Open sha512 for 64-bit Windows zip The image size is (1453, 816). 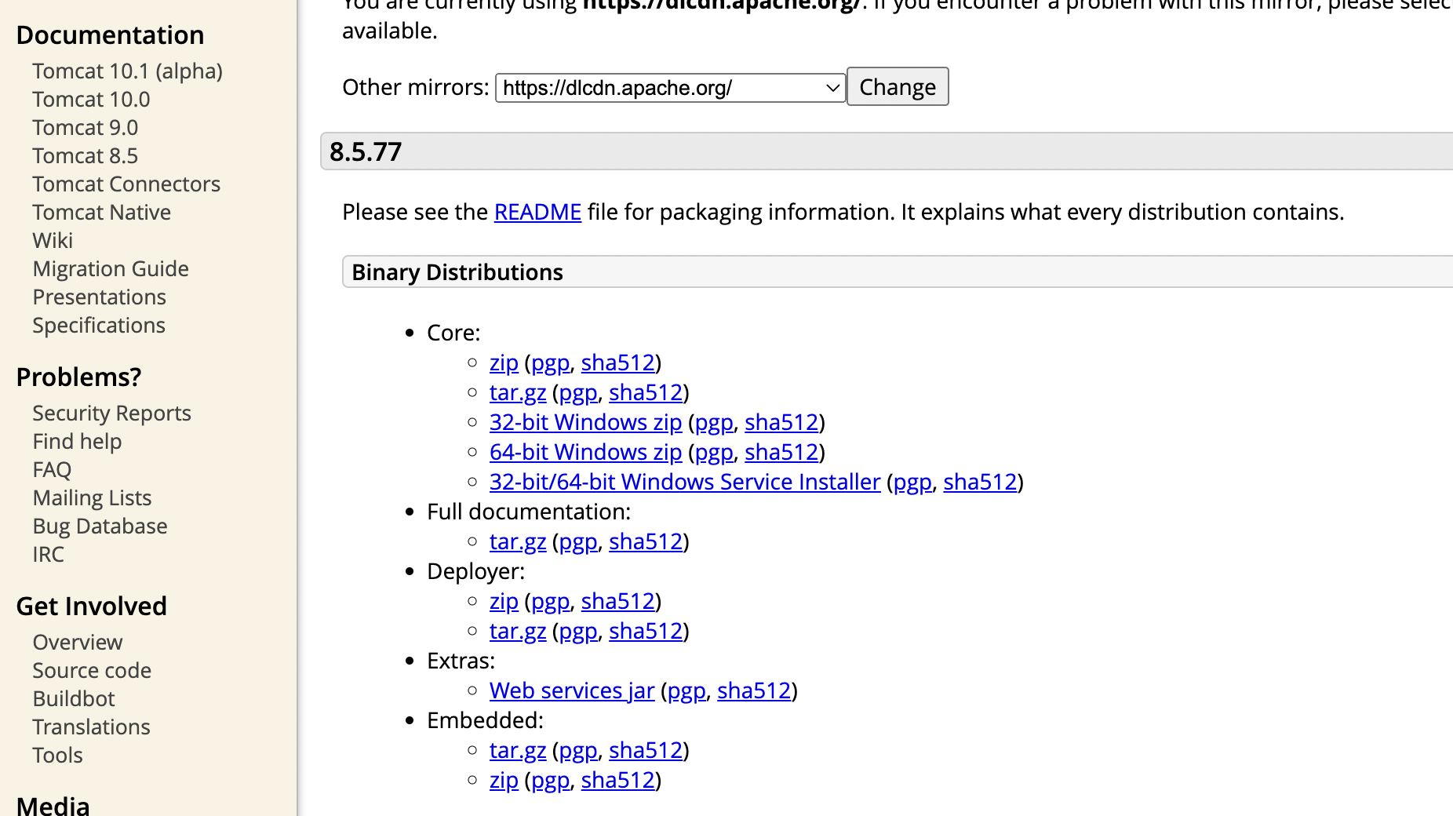pos(781,452)
